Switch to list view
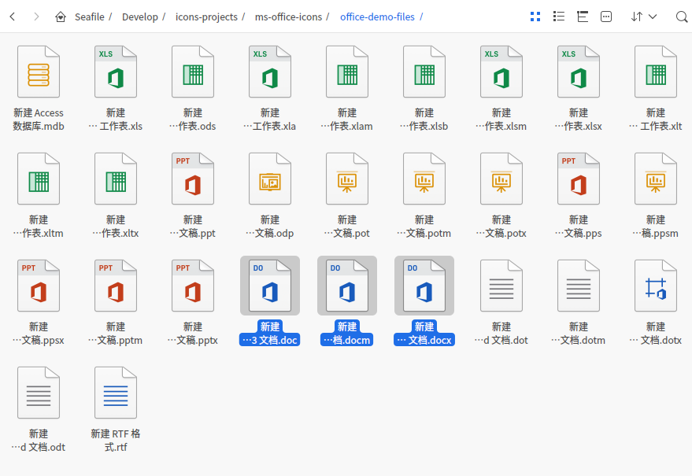The image size is (692, 476). 559,17
